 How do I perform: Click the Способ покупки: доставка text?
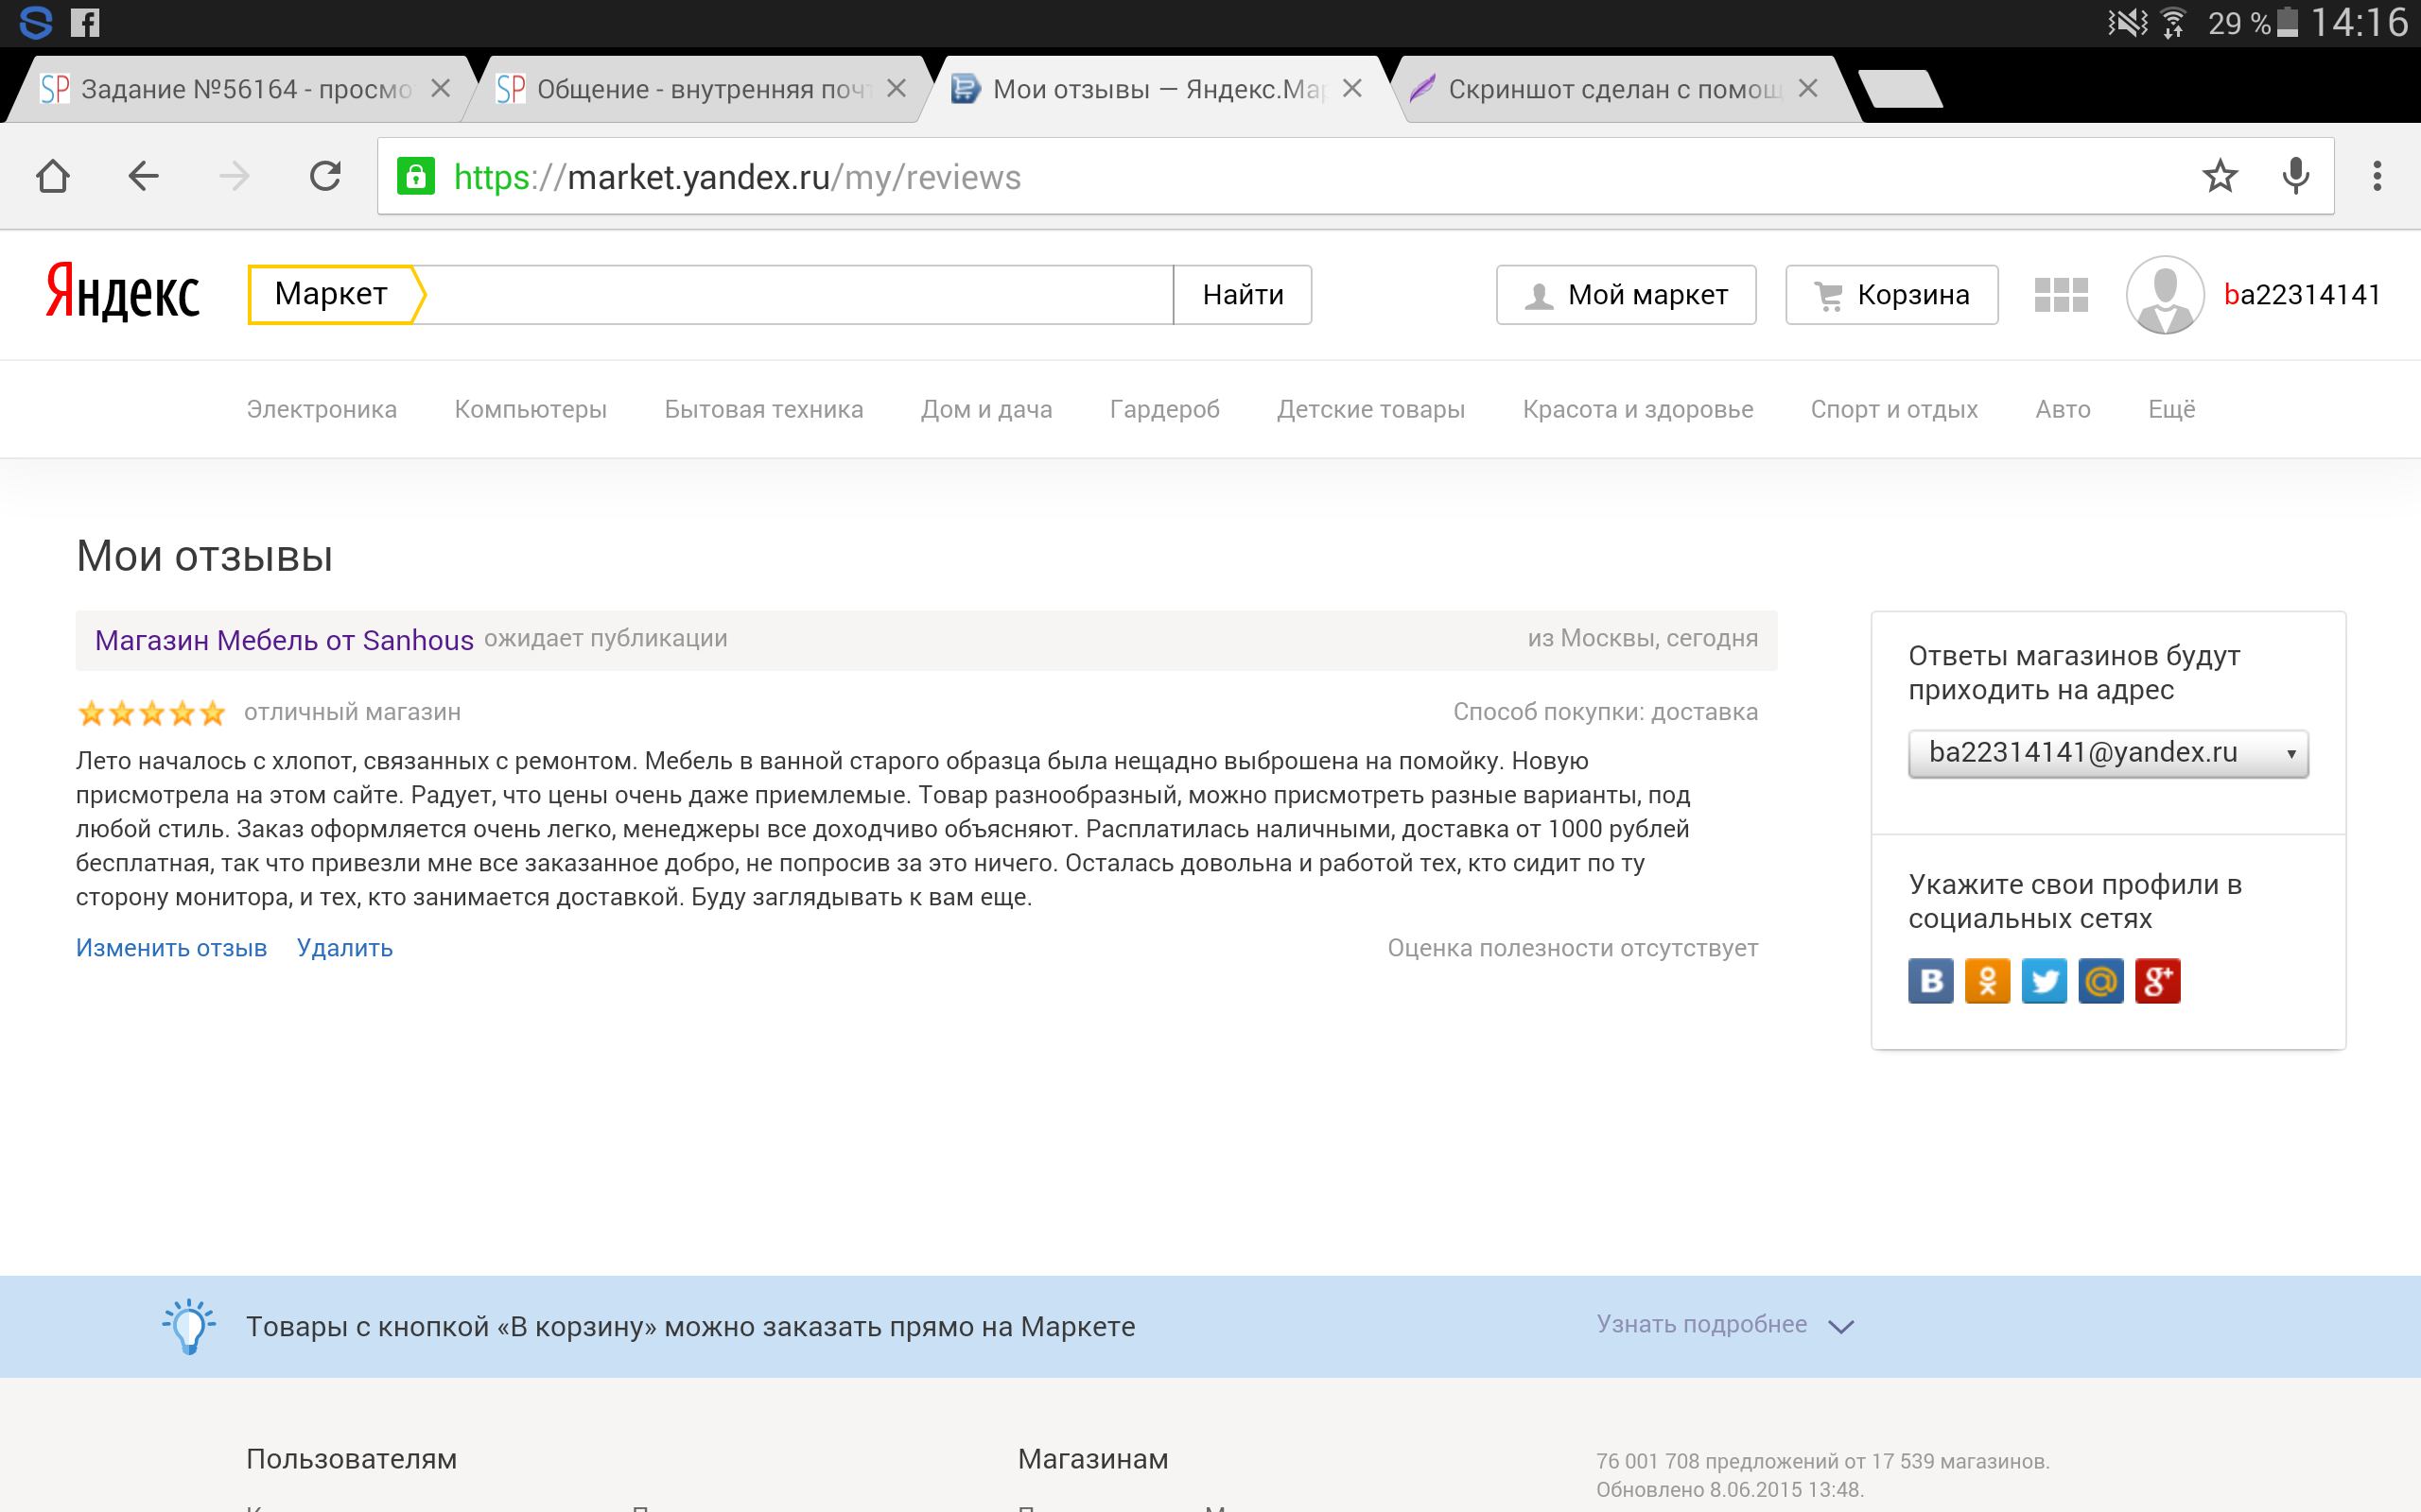1605,712
